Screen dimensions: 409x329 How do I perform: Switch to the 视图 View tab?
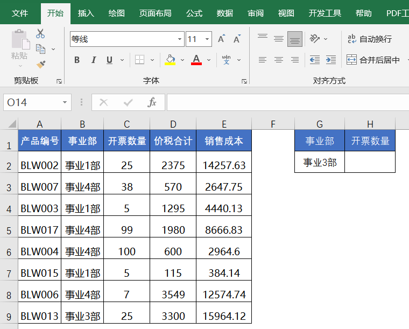tap(286, 13)
